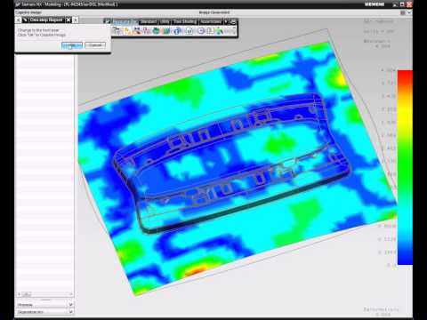Switch to the Assemblies toolbar tab

pyautogui.click(x=211, y=21)
